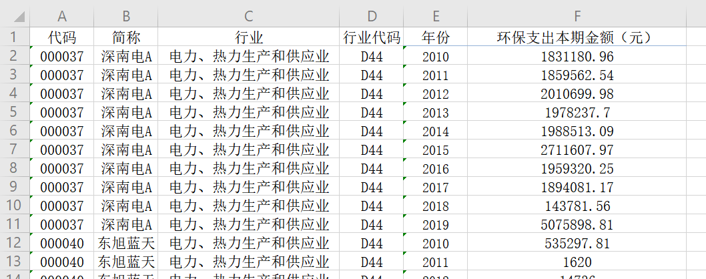Select column B header
706x279 pixels.
coord(126,16)
